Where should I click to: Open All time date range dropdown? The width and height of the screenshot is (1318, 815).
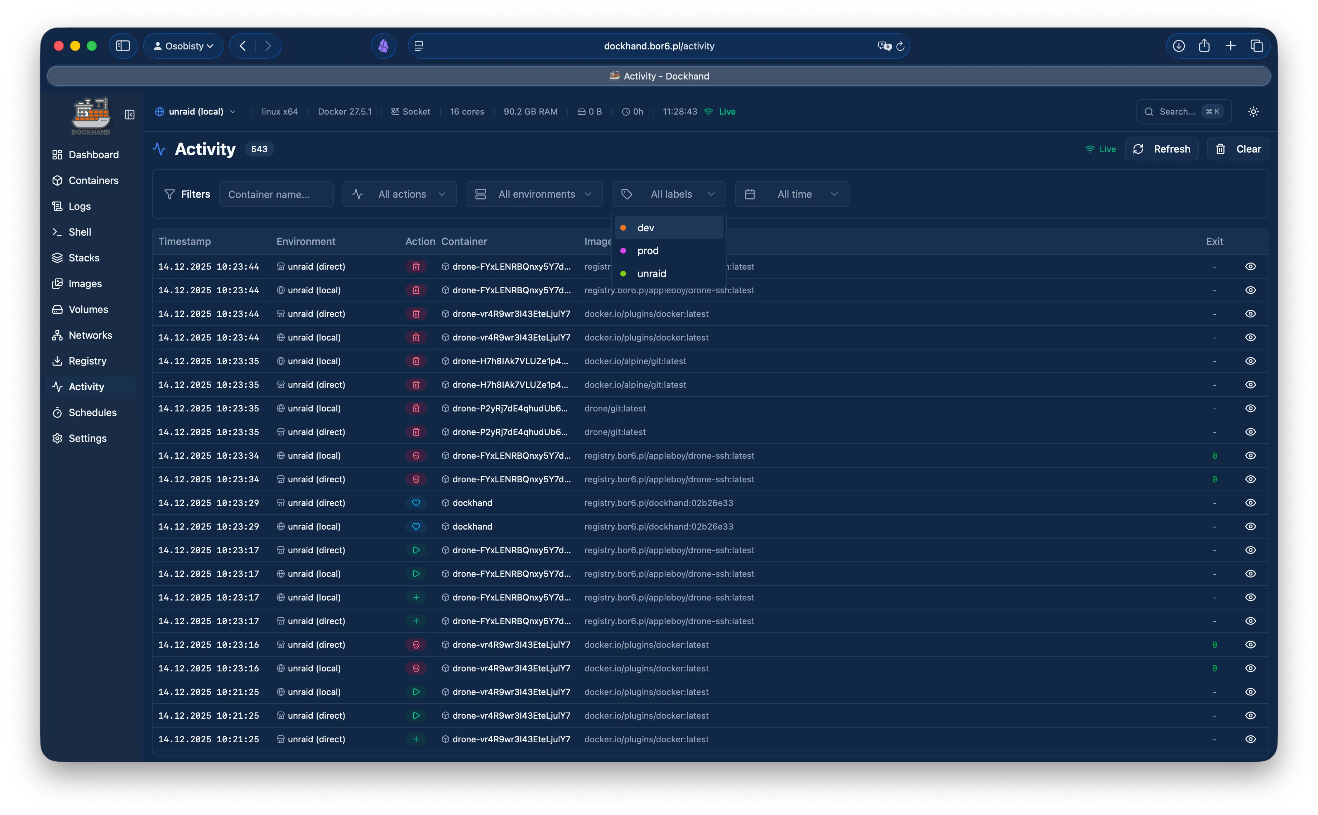pyautogui.click(x=792, y=194)
